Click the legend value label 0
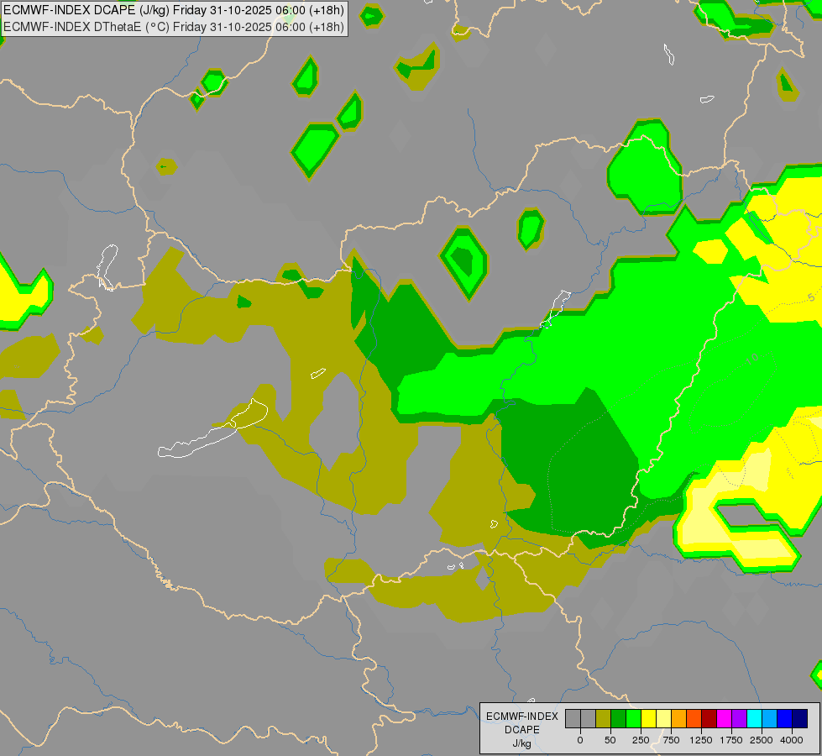The height and width of the screenshot is (756, 822). pos(580,740)
